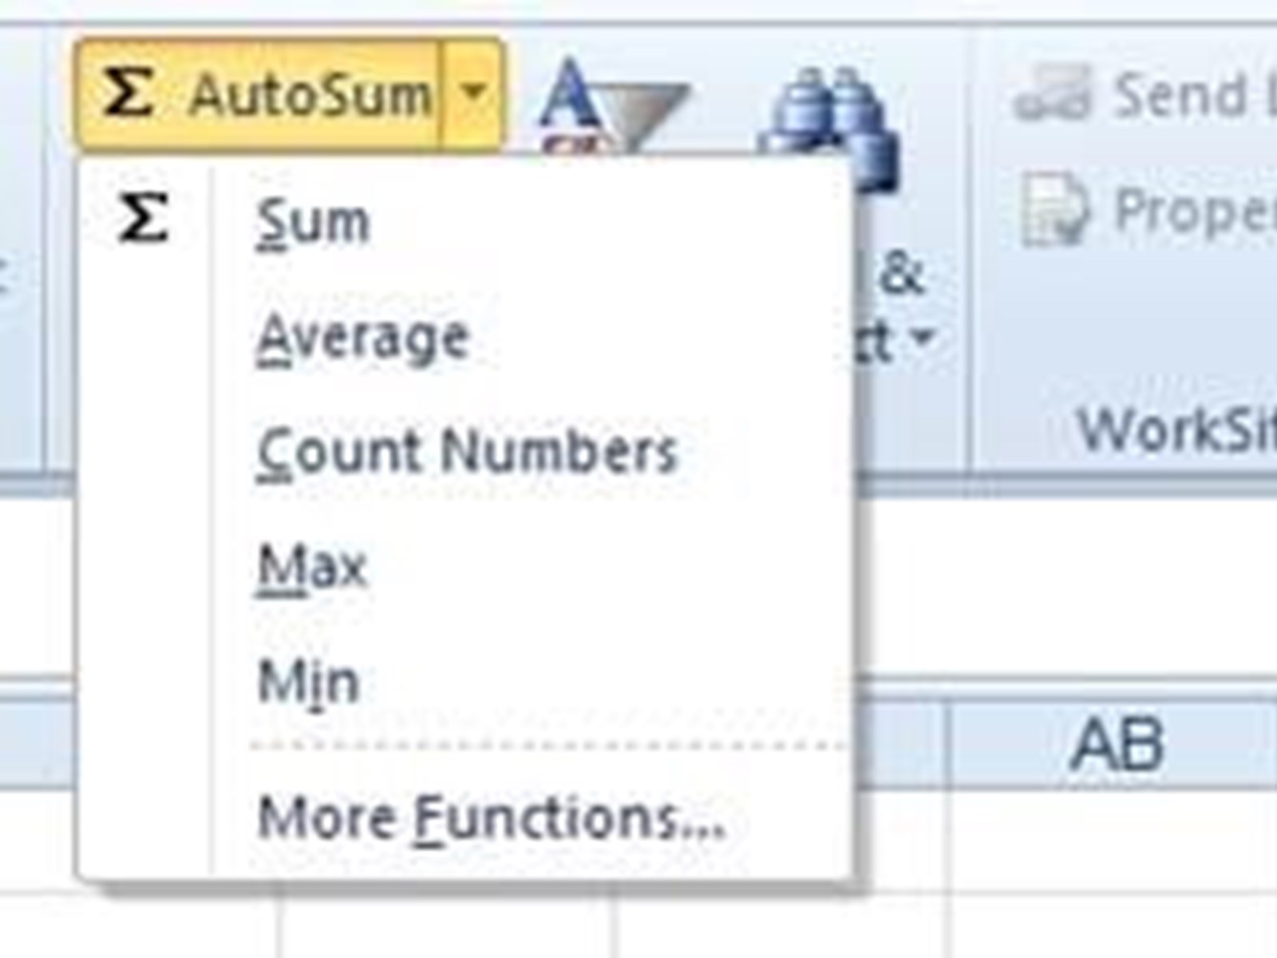Expand the Find & Select dropdown arrow

pos(923,338)
